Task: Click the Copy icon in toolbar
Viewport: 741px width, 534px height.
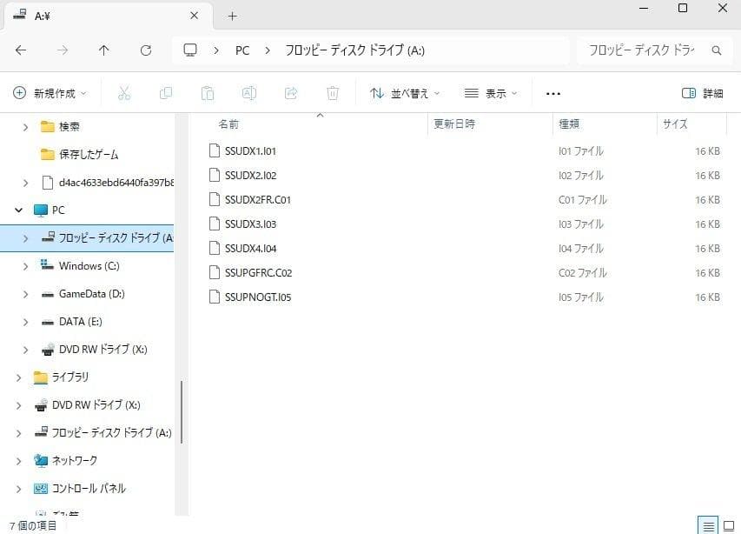Action: point(165,93)
